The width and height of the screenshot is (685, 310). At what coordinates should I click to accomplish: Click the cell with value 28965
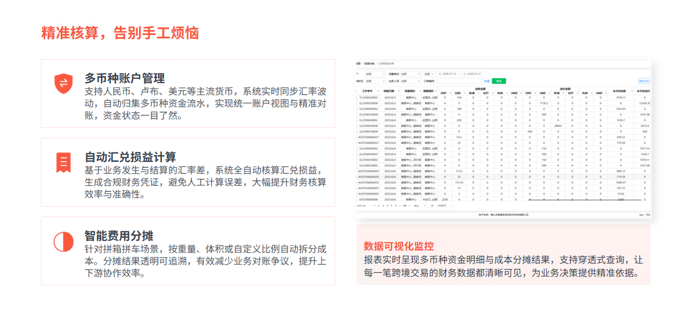(558, 126)
